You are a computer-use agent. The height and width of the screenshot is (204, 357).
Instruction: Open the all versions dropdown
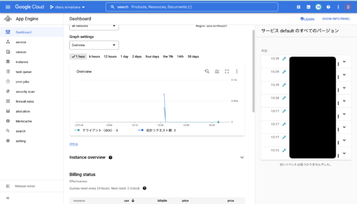tap(94, 26)
